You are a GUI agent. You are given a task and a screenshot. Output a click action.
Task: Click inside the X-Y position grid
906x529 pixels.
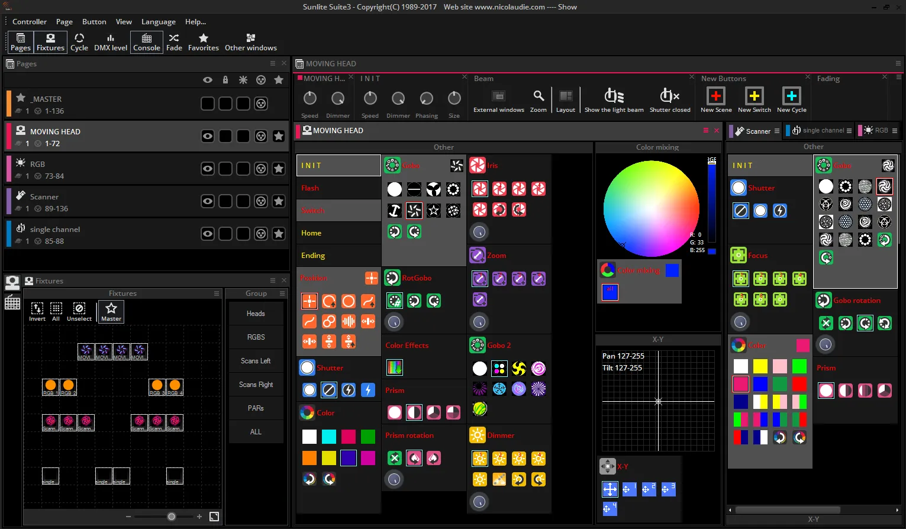pyautogui.click(x=658, y=401)
